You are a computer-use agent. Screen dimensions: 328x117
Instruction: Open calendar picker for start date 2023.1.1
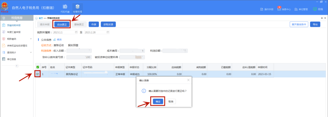[x=76, y=32]
